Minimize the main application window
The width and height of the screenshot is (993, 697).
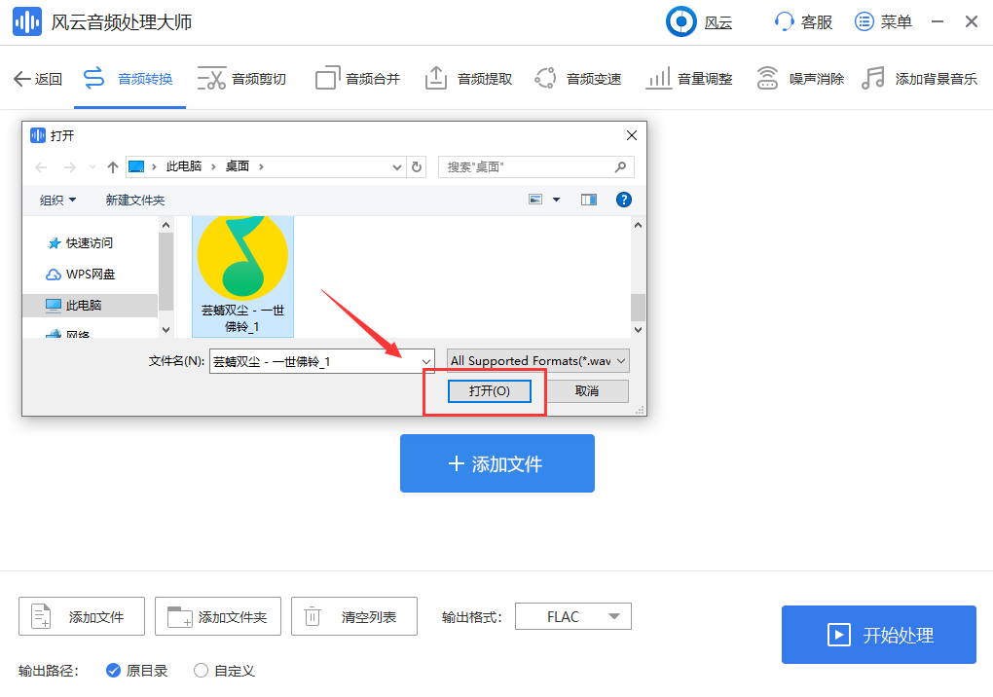(x=938, y=22)
